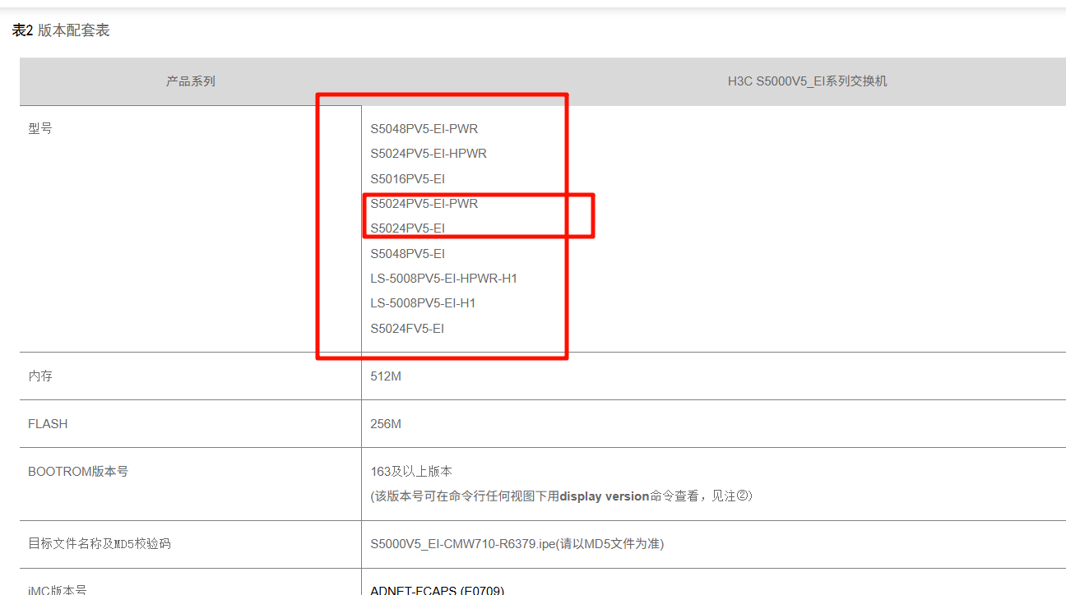The width and height of the screenshot is (1066, 595).
Task: Click the ADNET-FCAPS (E0709) version text
Action: (437, 589)
